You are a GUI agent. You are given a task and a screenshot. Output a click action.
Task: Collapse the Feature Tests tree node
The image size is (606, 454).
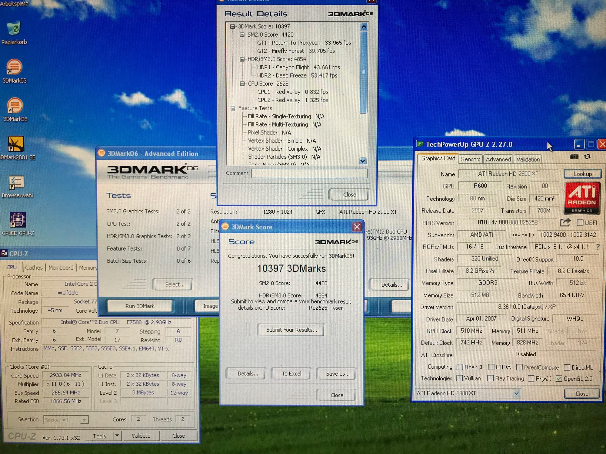(x=233, y=108)
